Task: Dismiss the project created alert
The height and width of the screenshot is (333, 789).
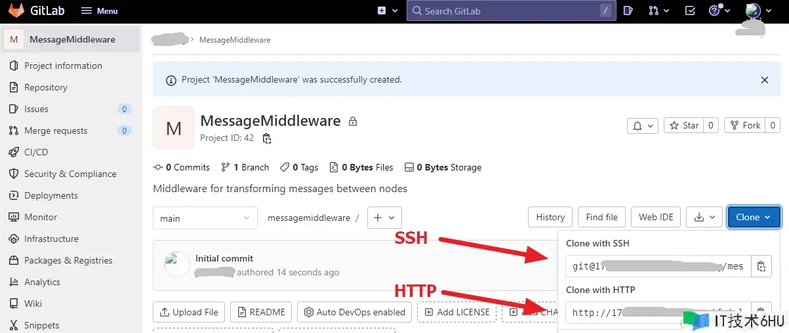Action: [764, 80]
